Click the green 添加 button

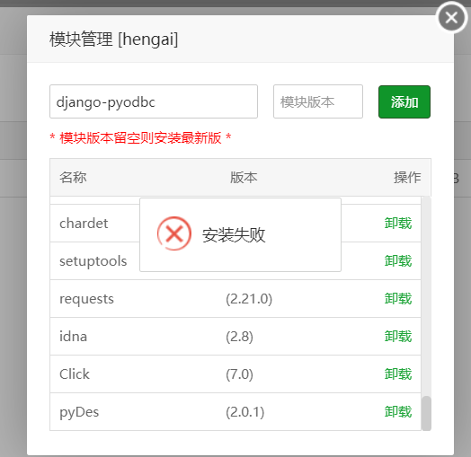pyautogui.click(x=404, y=102)
